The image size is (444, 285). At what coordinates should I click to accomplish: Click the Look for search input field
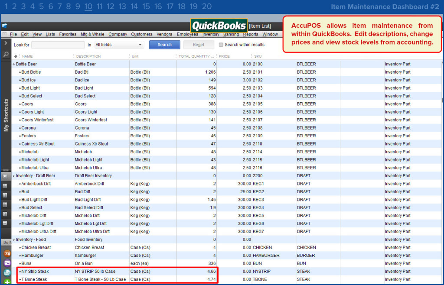[58, 45]
